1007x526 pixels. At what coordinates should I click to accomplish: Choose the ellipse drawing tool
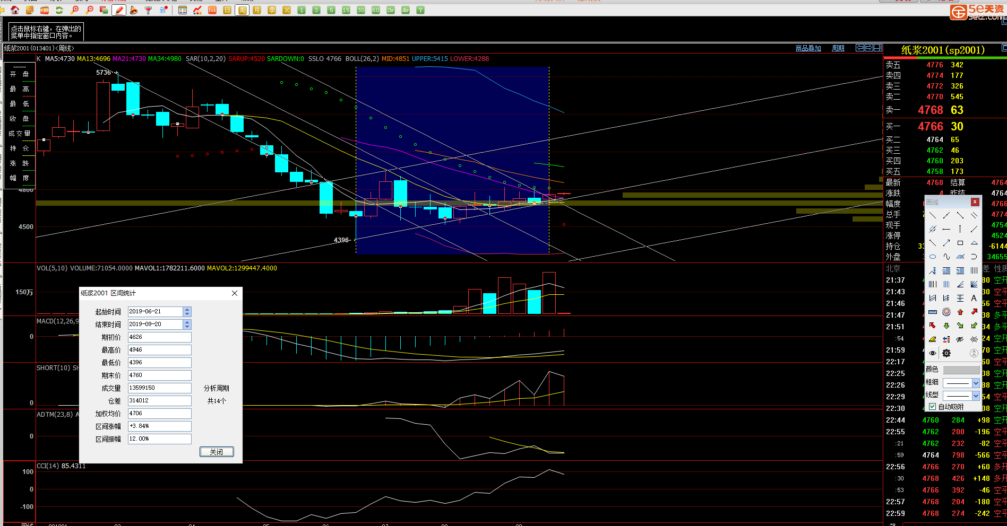click(933, 257)
